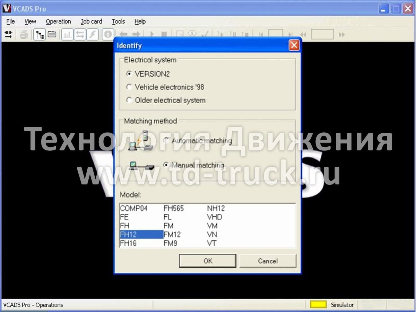Cancel the Identify dialog
The image size is (416, 312).
(x=268, y=261)
